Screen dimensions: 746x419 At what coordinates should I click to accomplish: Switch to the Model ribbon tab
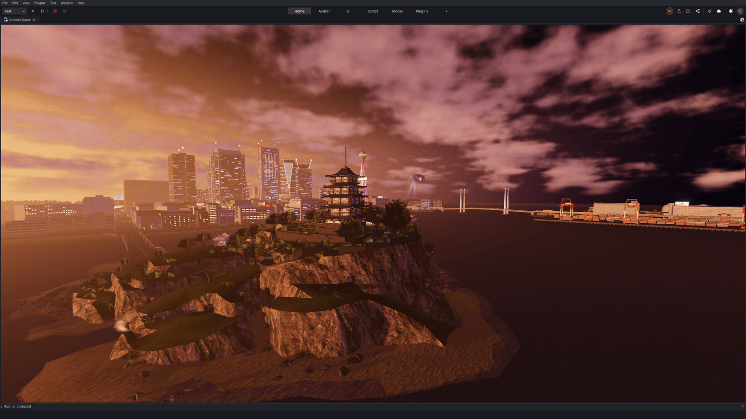coord(397,11)
